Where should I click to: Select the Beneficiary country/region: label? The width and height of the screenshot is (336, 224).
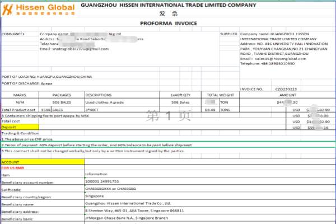[x=26, y=197]
